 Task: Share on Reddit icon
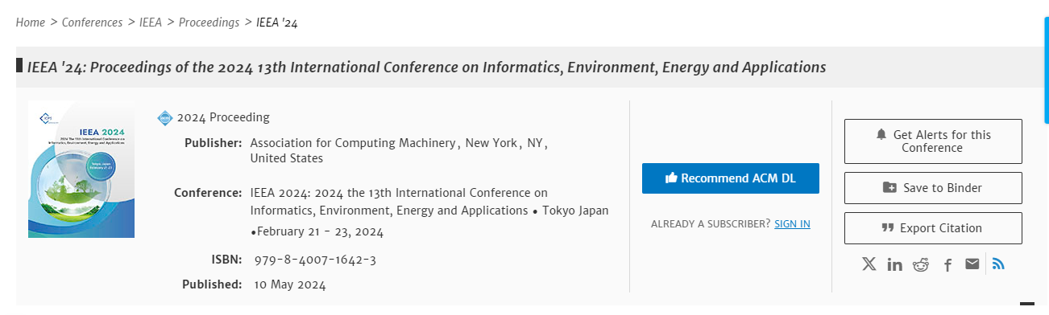(921, 264)
